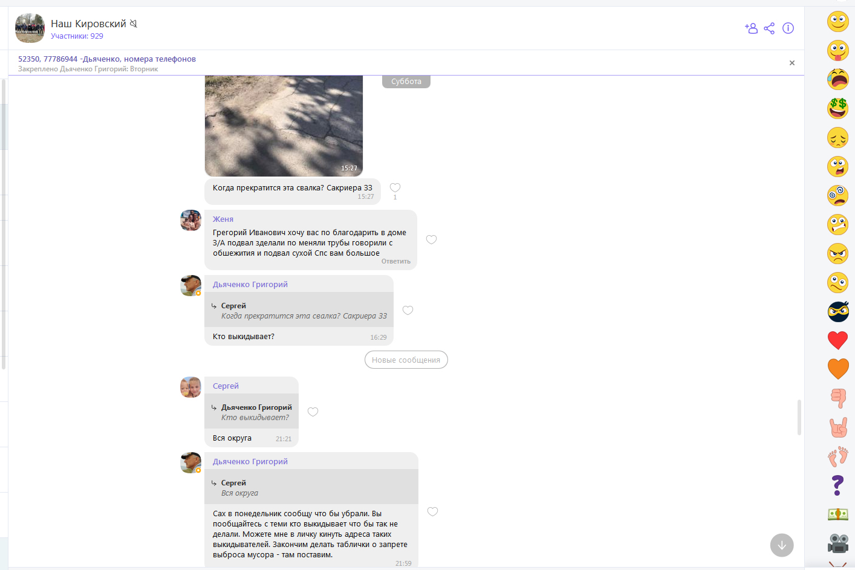Pick the thumbs down sticker
This screenshot has height=570, width=855.
(838, 398)
